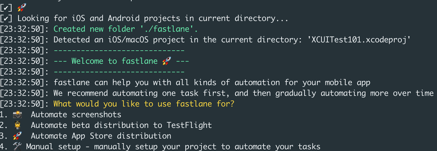Image resolution: width=437 pixels, height=151 pixels.
Task: Click the camera emoji beside Automate screenshots
Action: pos(17,114)
